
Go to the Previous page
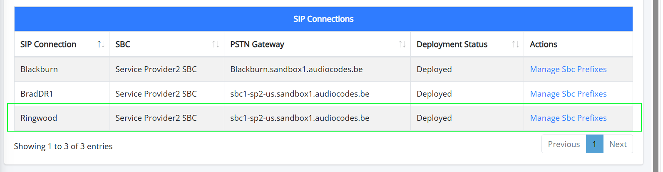564,144
